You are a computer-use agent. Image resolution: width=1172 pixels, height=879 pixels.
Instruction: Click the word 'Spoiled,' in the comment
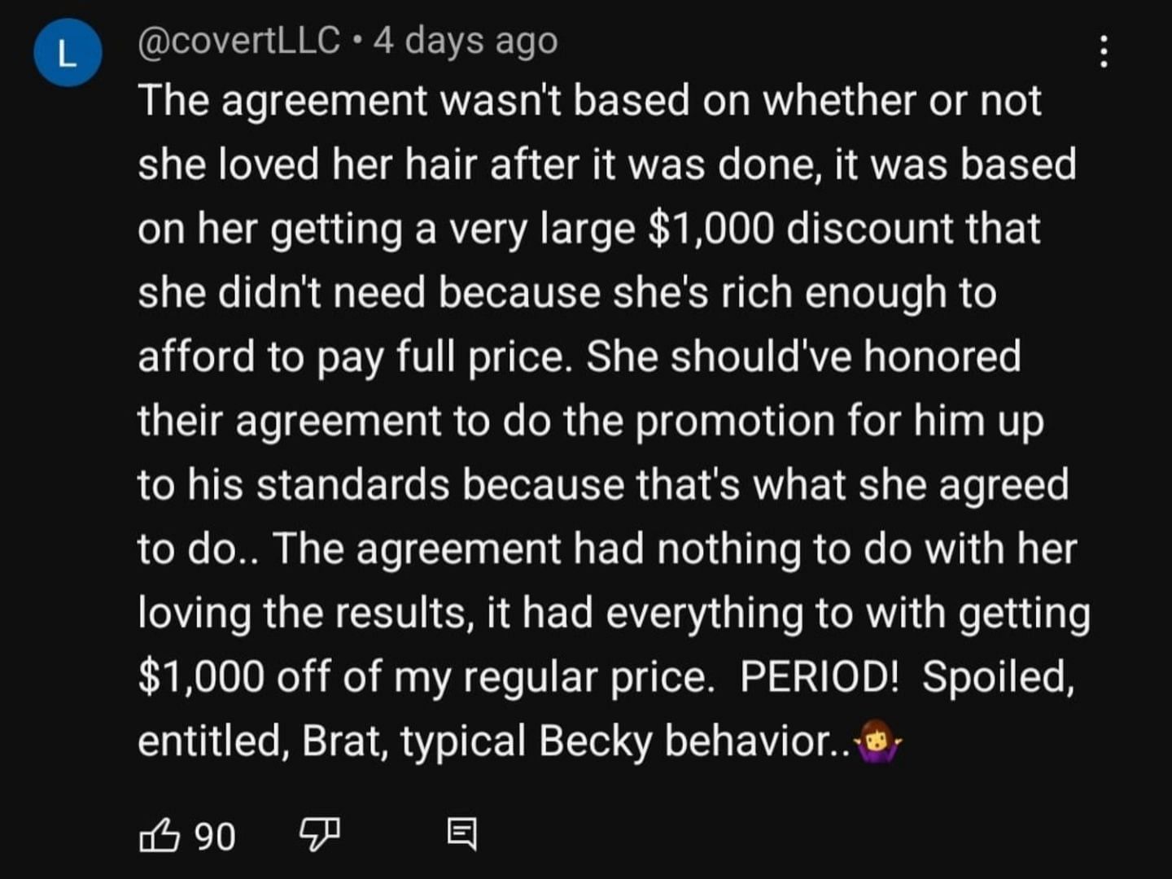tap(998, 676)
